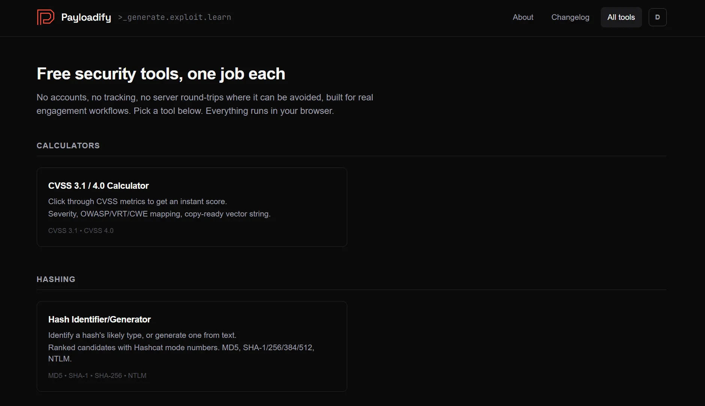Open the CVSS 3.1 / 4.0 Calculator card
Image resolution: width=705 pixels, height=406 pixels.
[x=192, y=207]
